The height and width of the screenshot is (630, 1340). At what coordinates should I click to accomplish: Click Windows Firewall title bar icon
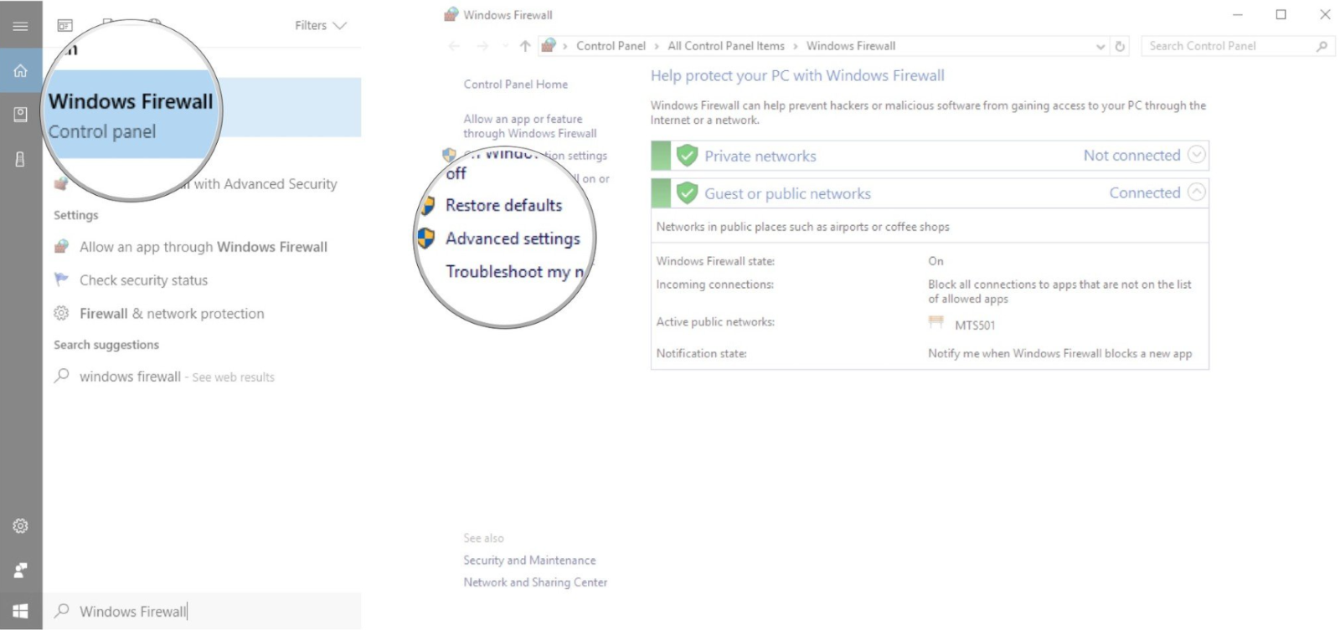(451, 14)
